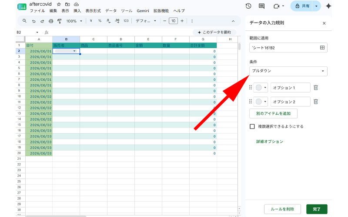Open the share options arrow beside 共有
The image size is (348, 217).
(x=317, y=6)
